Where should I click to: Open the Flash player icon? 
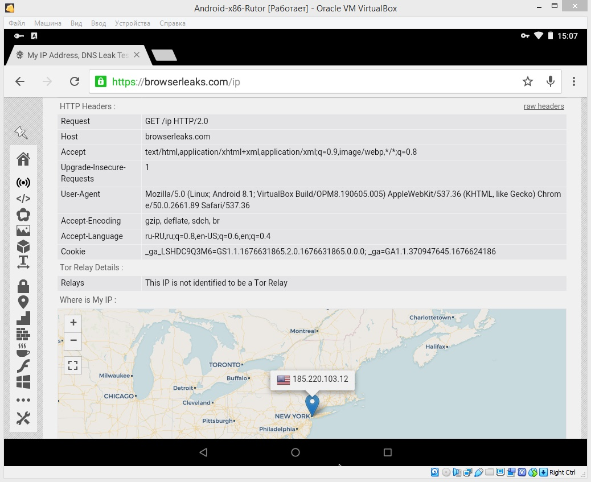(x=23, y=366)
